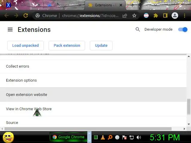Viewport: 191px width, 143px height.
Task: Go back using the browser back arrow
Action: pyautogui.click(x=6, y=15)
